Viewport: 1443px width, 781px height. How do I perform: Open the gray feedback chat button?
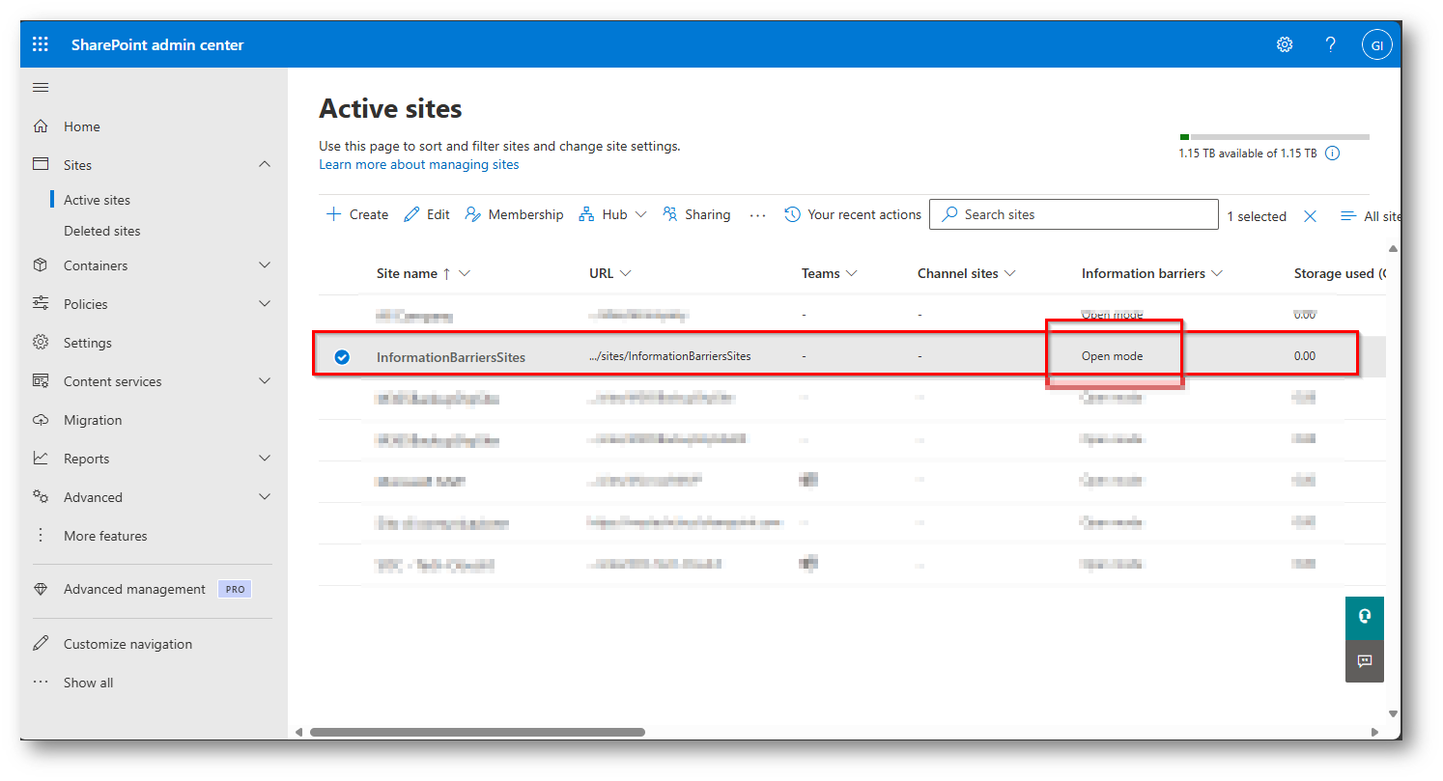1364,661
